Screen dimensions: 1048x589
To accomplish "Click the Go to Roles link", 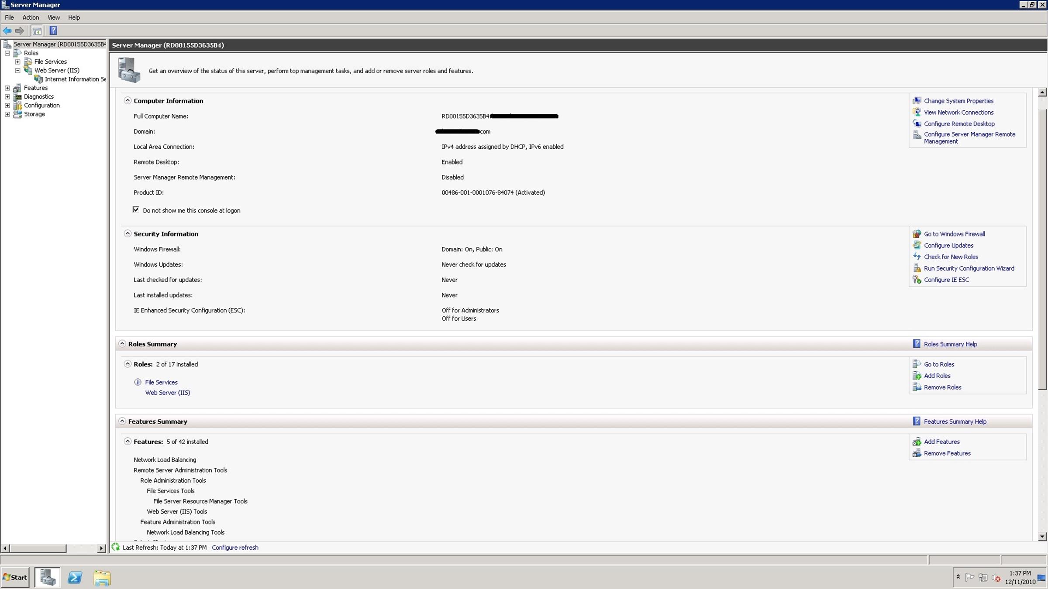I will [939, 364].
